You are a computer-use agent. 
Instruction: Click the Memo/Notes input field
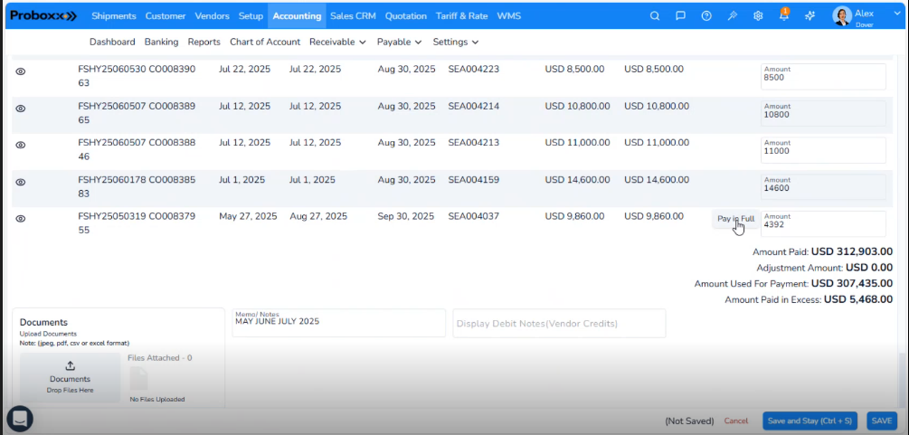pyautogui.click(x=338, y=323)
